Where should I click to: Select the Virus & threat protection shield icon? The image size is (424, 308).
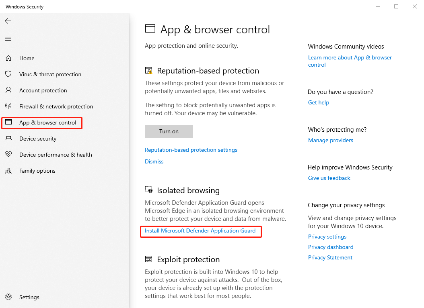[8, 74]
